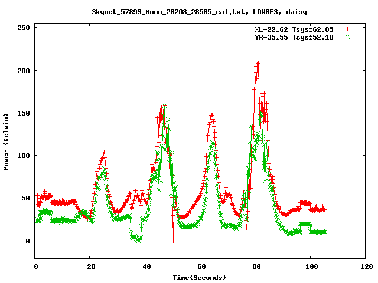
Task: Click the 120 x-axis tick label
Action: (x=367, y=266)
